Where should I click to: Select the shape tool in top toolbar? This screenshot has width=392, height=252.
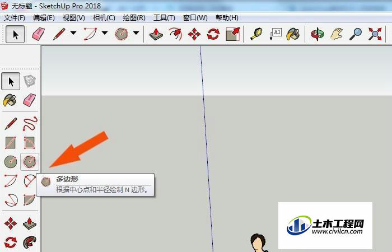click(x=122, y=34)
